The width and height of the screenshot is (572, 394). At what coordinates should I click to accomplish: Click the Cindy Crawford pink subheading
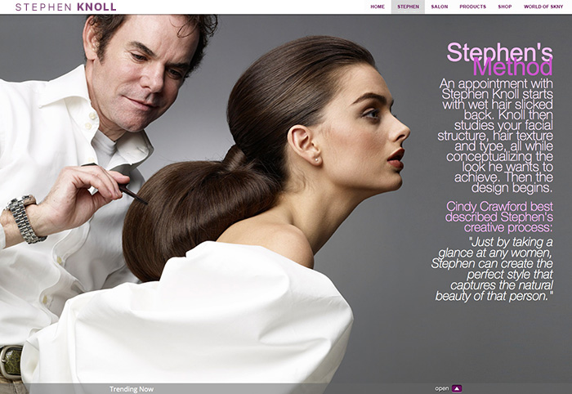(498, 211)
